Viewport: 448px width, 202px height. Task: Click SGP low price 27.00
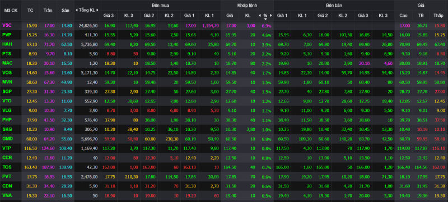pos(440,92)
